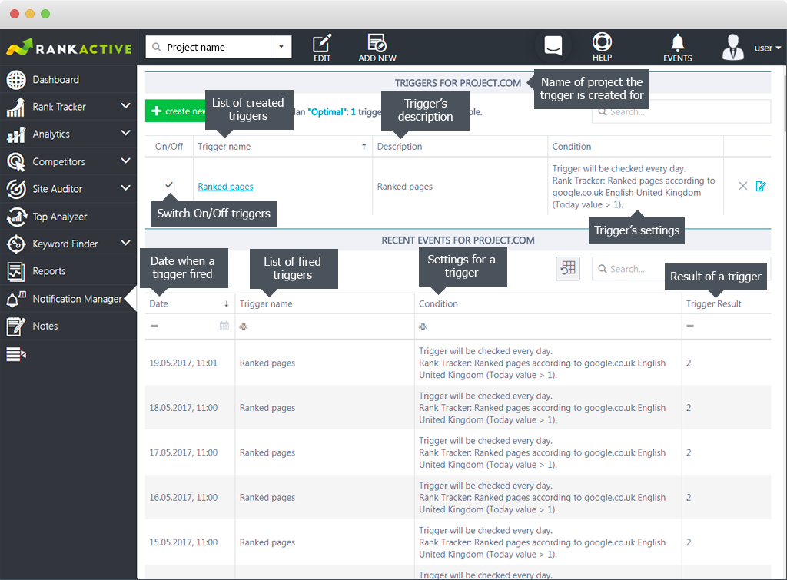The image size is (787, 580).
Task: Open the Dashboard globe icon
Action: coord(16,80)
